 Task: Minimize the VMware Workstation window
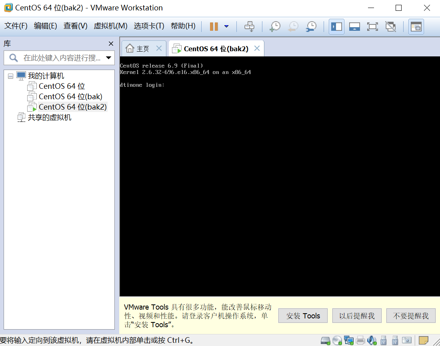tap(371, 8)
